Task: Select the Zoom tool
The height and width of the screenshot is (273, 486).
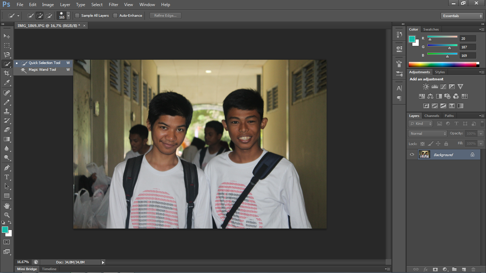Action: pos(6,215)
